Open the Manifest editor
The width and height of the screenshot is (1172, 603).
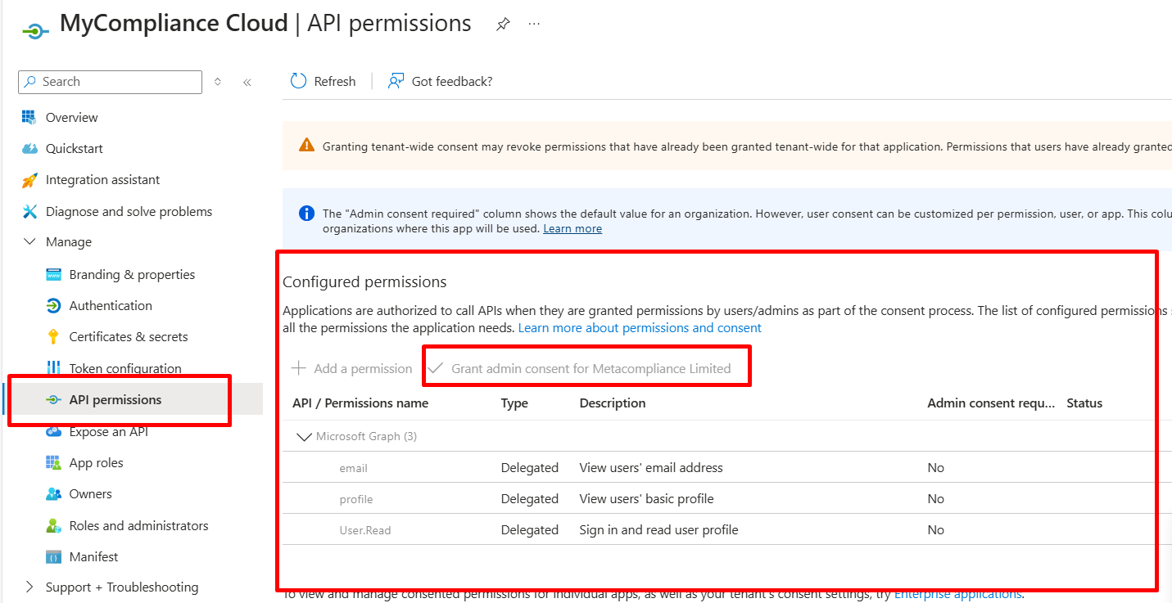coord(93,556)
